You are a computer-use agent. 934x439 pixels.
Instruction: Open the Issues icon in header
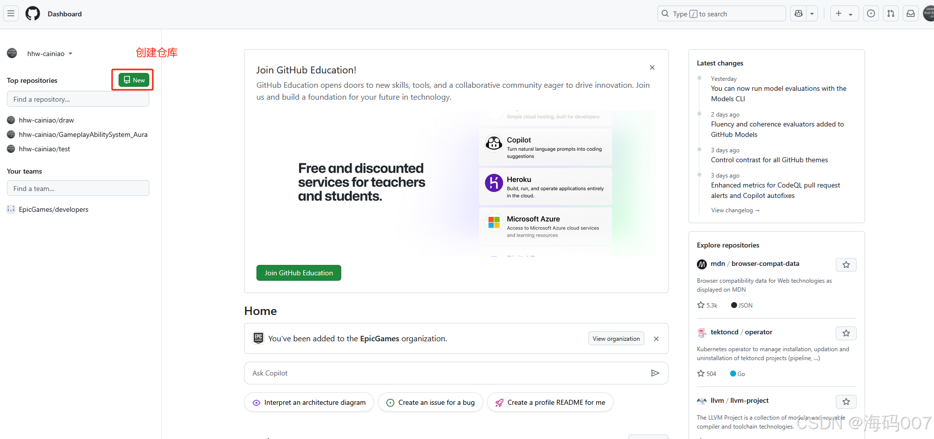coord(871,13)
